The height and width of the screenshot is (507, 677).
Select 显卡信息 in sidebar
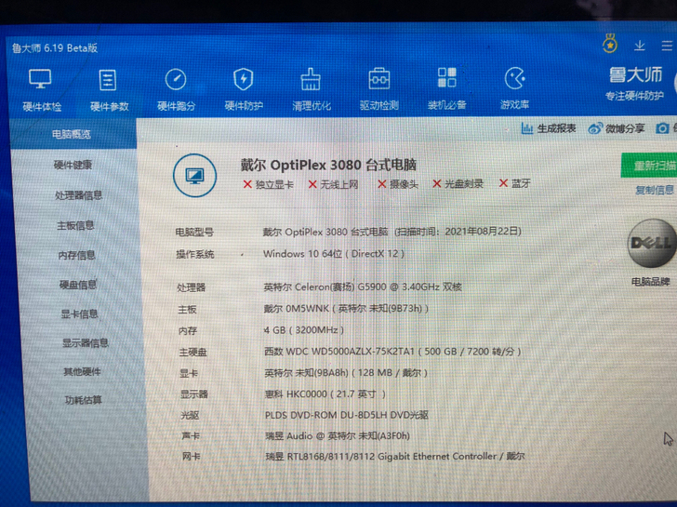[x=79, y=314]
